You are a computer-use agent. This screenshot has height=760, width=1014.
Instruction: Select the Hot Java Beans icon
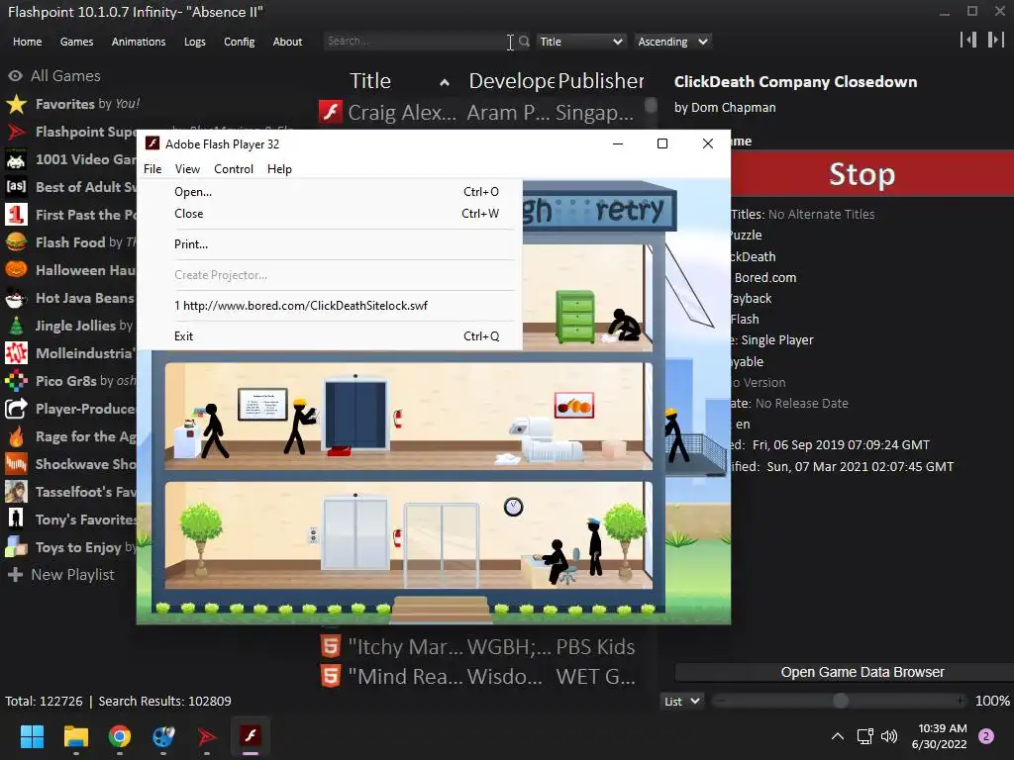point(16,298)
